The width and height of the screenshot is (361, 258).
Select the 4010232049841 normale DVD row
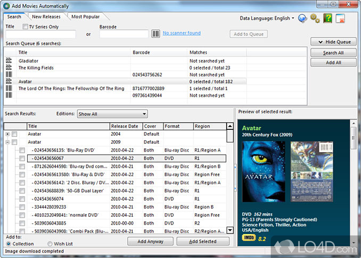(126, 215)
